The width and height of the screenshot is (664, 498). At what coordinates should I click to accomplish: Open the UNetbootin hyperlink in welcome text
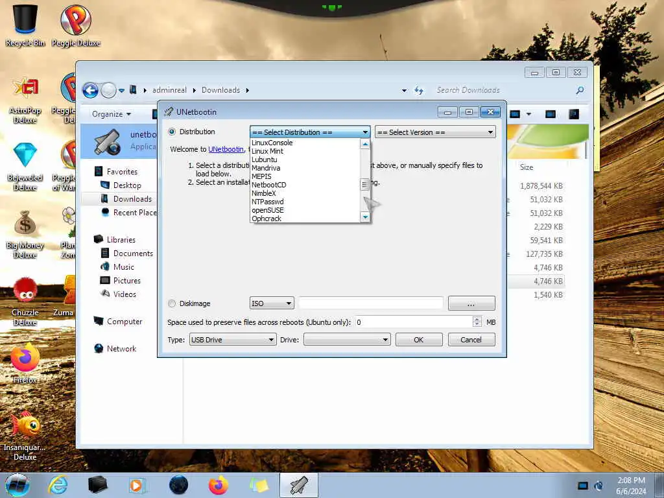(226, 149)
